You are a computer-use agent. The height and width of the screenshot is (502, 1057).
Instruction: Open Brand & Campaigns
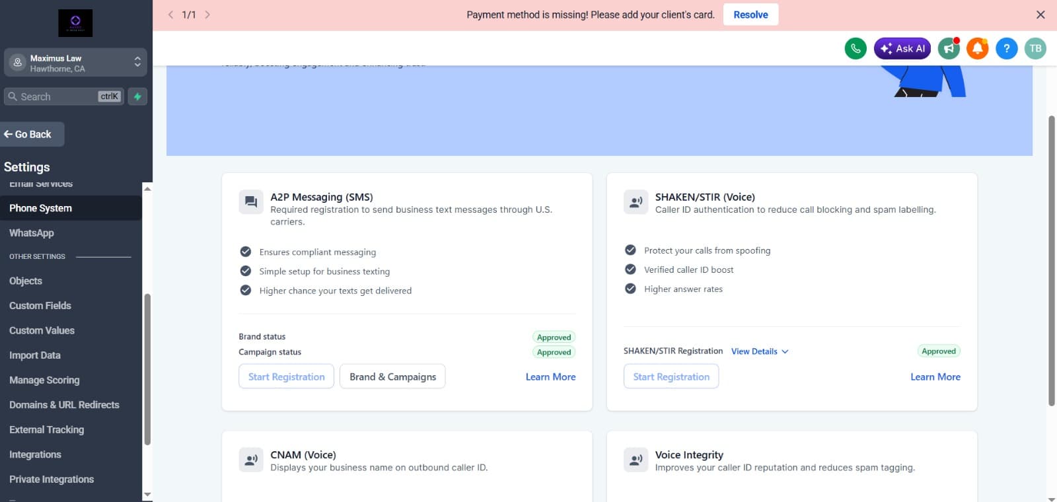[x=392, y=377]
